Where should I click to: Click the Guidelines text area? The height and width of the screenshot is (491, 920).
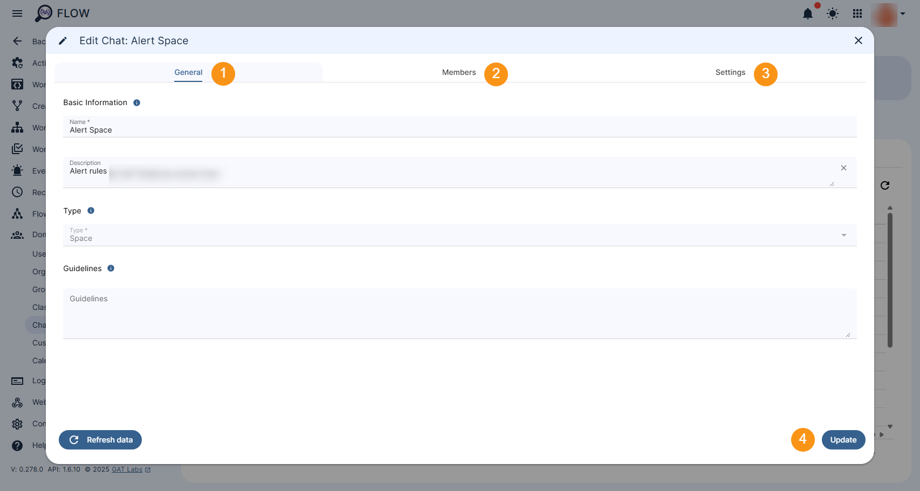458,314
